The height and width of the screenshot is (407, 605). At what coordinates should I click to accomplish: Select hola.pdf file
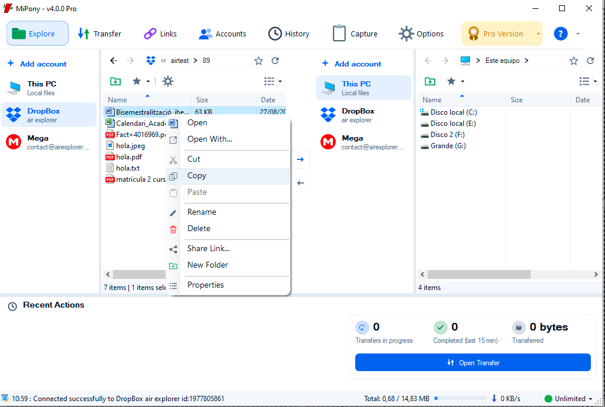(129, 157)
